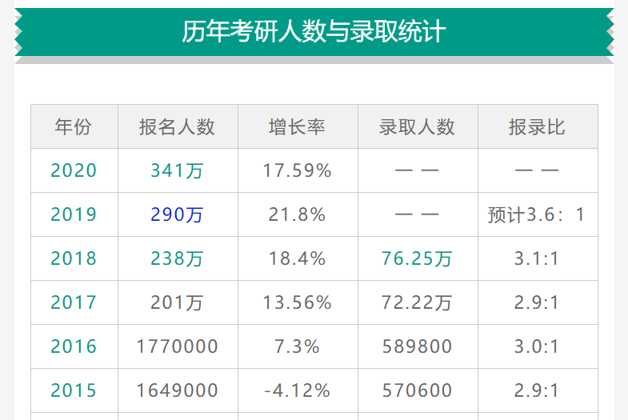Click the 报名人数 column header

pos(177,127)
